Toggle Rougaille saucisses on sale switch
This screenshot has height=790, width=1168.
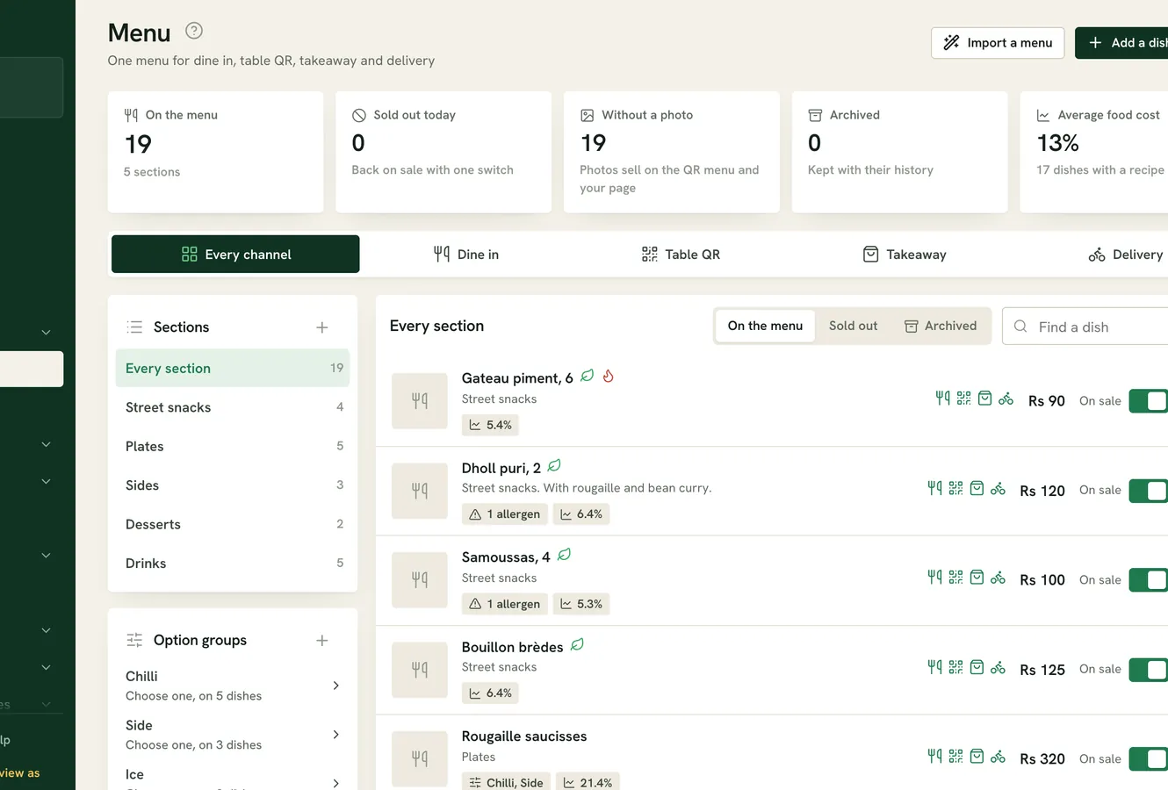(1148, 759)
